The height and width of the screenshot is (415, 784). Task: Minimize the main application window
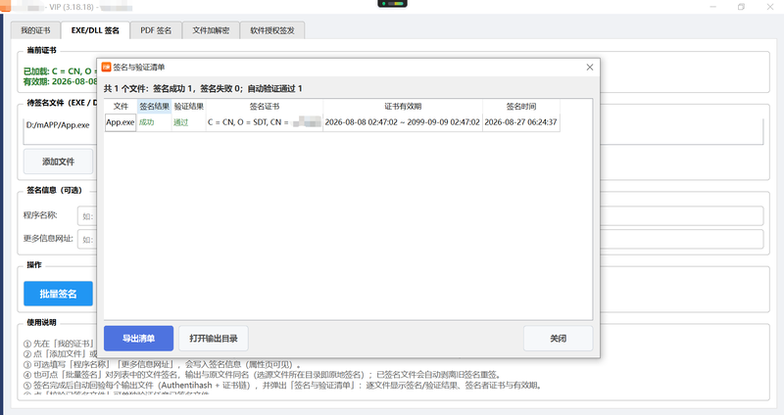[x=713, y=7]
